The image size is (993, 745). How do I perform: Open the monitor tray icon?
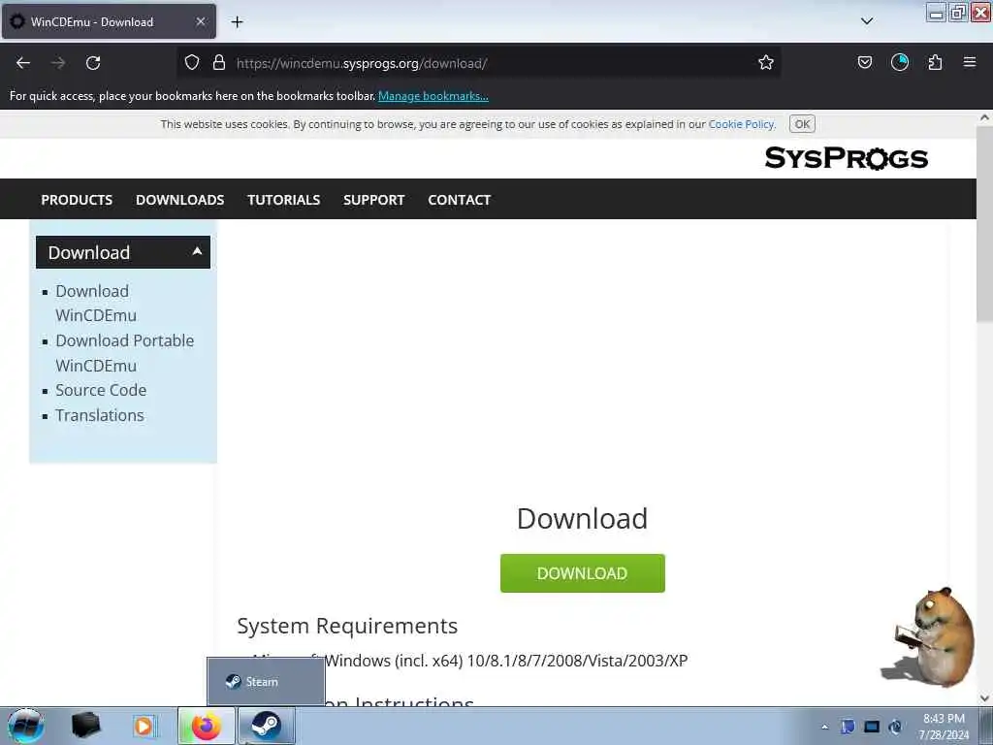coord(872,727)
